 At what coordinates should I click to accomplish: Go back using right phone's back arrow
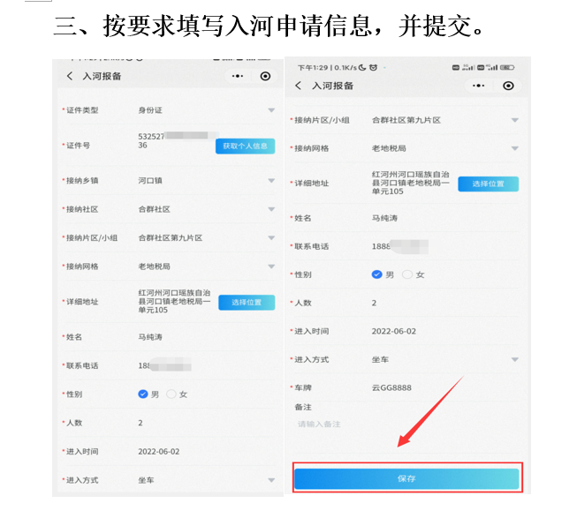pyautogui.click(x=299, y=86)
